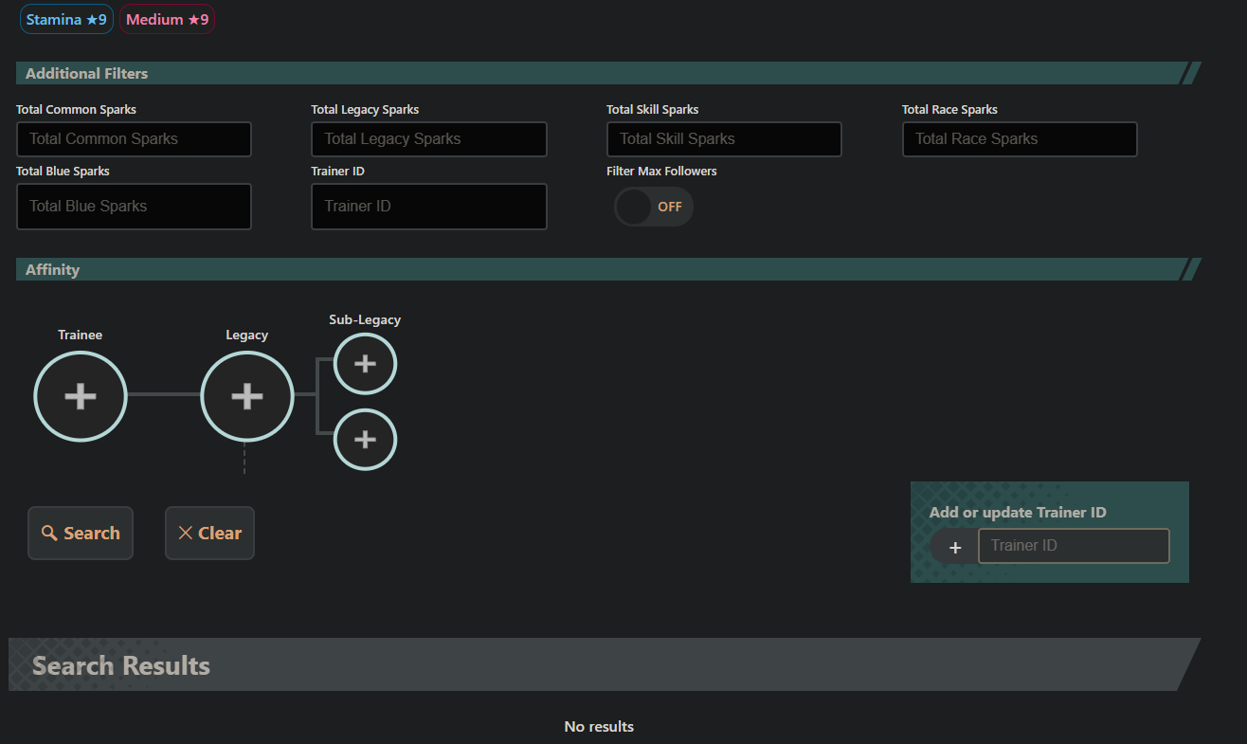Click the Search button
1247x744 pixels.
pos(81,534)
